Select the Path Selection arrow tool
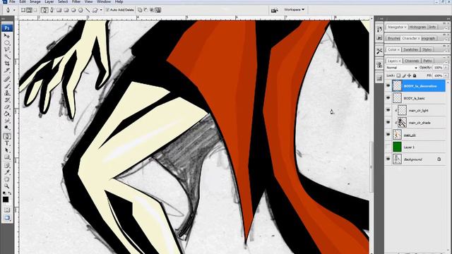Image resolution: width=452 pixels, height=254 pixels. pos(7,150)
